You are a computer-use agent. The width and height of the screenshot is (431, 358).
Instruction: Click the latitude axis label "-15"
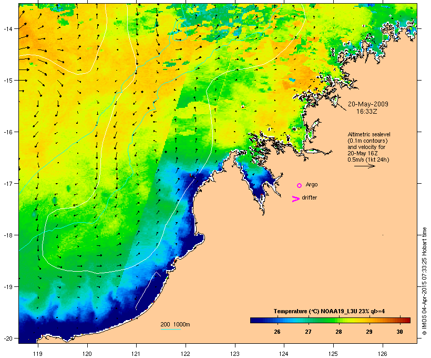point(7,80)
